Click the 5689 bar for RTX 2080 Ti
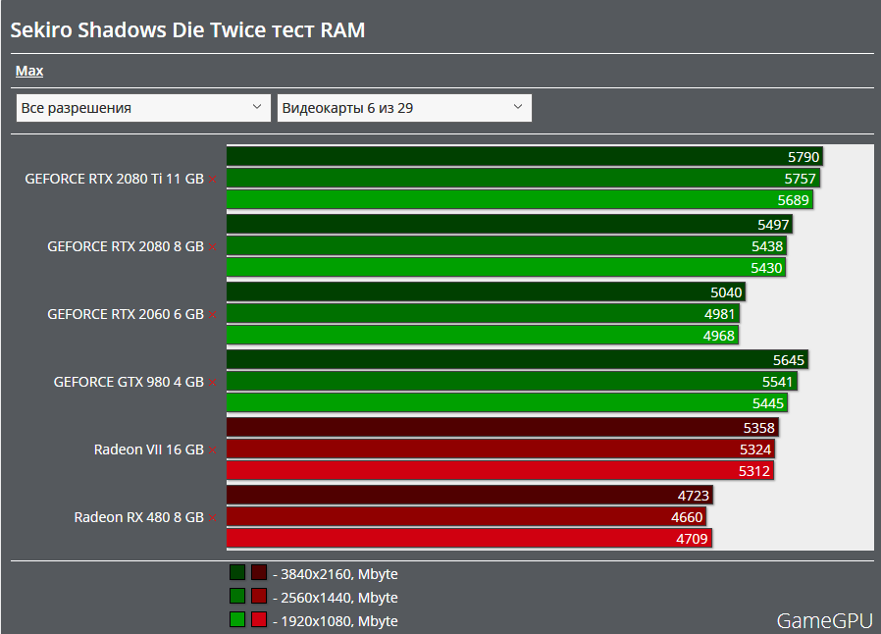Screen dimensions: 881x634 (520, 199)
